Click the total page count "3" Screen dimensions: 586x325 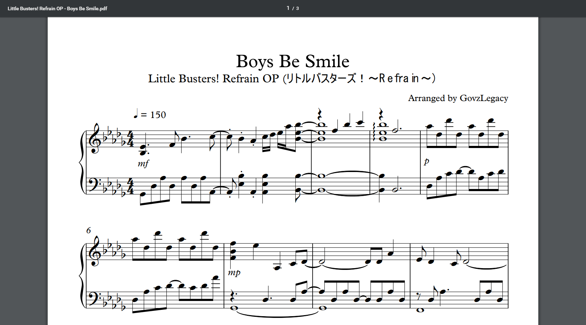[297, 8]
